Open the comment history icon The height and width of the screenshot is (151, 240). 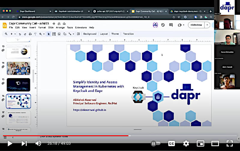[171, 25]
